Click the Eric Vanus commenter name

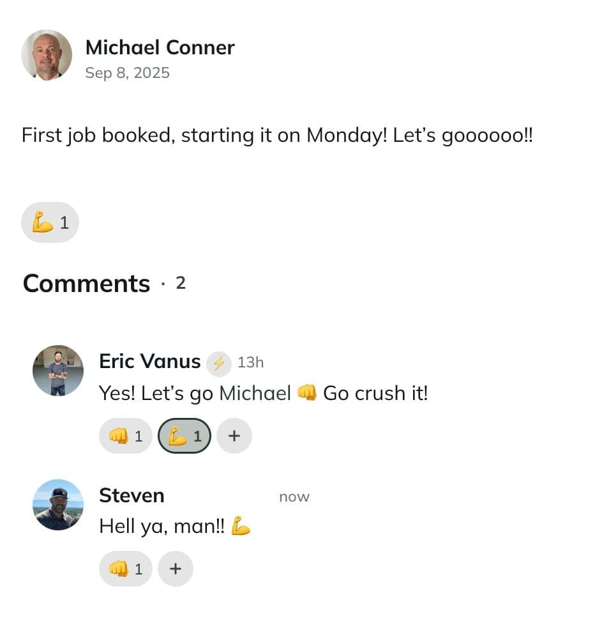click(150, 361)
